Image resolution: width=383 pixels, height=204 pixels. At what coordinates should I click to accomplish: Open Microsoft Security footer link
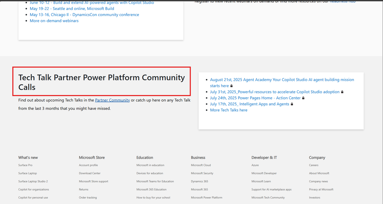(x=202, y=173)
